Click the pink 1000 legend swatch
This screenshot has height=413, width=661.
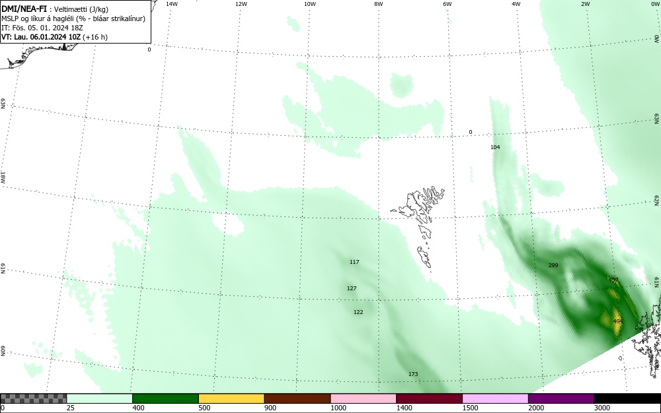(x=364, y=398)
